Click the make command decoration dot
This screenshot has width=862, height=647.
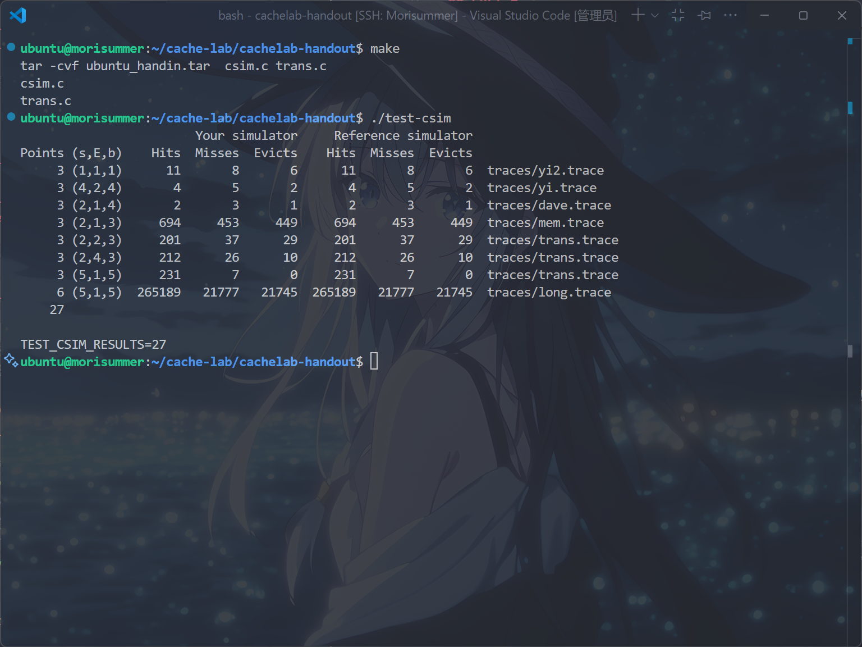coord(11,47)
